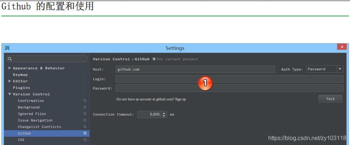Select Keymap in settings tree
This screenshot has height=145, width=350.
point(20,75)
